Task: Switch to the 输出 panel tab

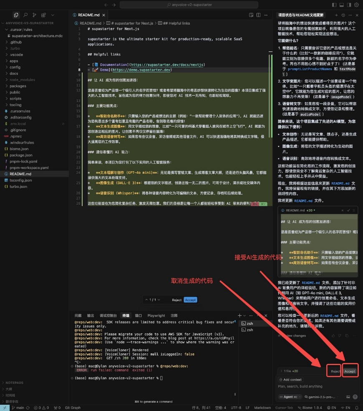Action: [91, 315]
